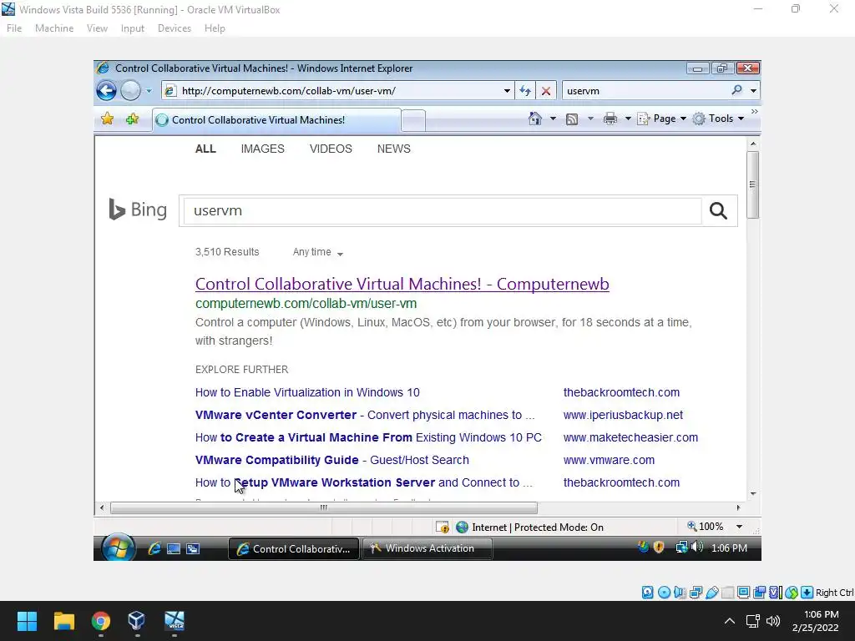Refresh the page with the Refresh icon

525,91
